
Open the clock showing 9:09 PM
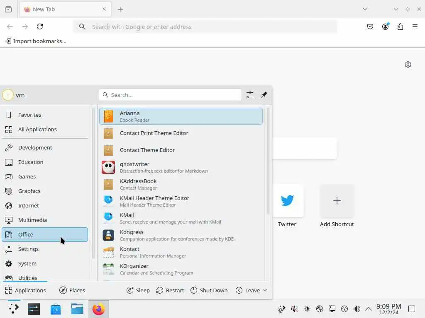388,309
